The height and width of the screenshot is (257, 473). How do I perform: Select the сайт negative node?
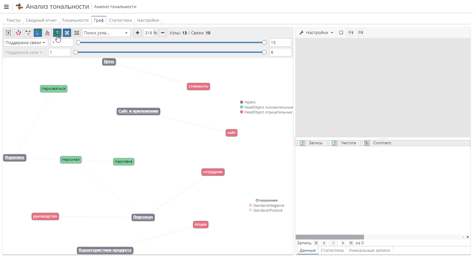232,133
